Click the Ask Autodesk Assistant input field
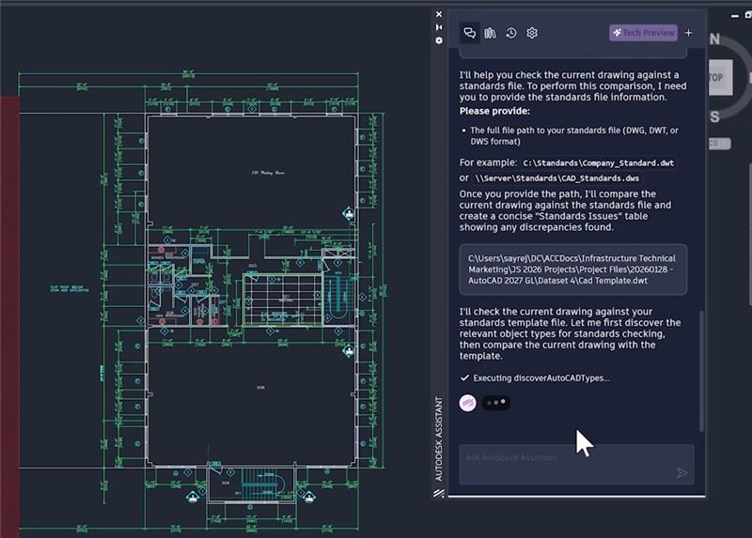Viewport: 752px width, 538px height. [576, 464]
